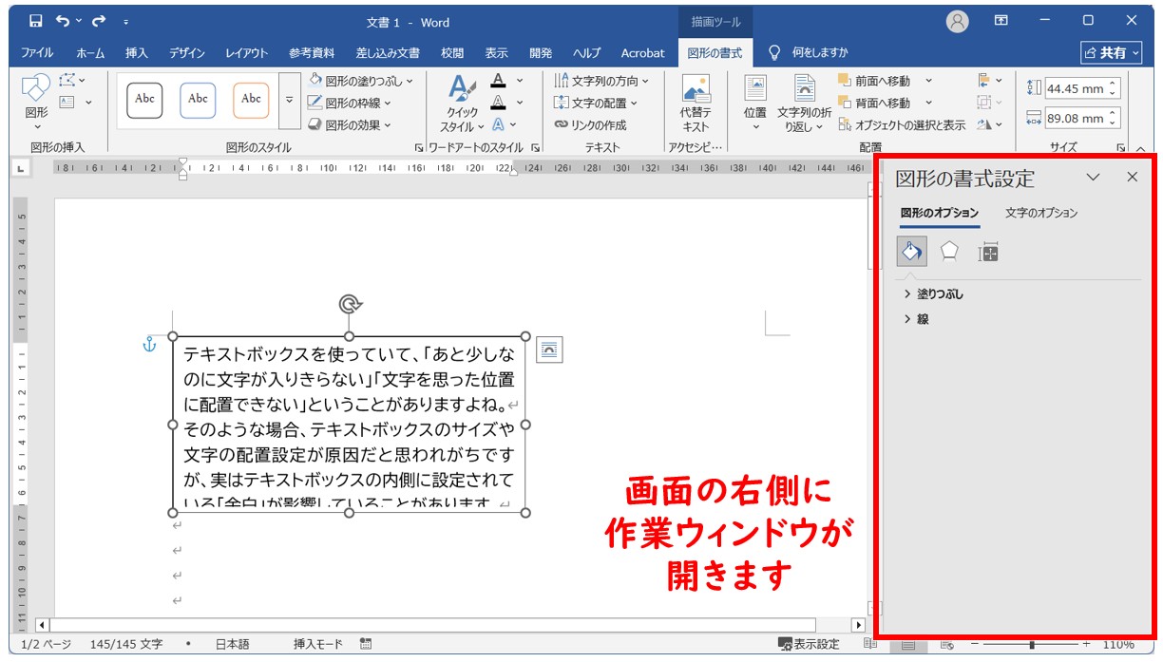Image resolution: width=1163 pixels, height=662 pixels.
Task: Expand the 塗りつぶし section
Action: pos(933,294)
